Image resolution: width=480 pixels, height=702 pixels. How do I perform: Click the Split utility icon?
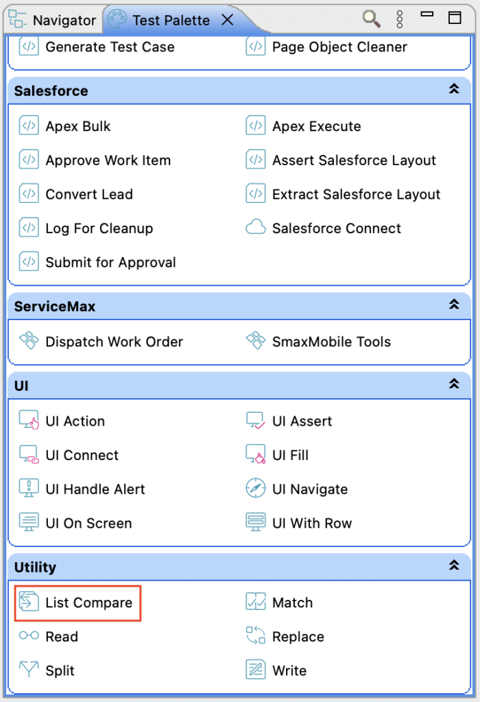click(29, 670)
